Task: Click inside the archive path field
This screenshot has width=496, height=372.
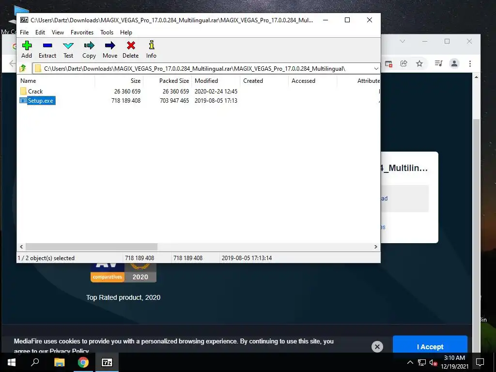Action: (202, 69)
